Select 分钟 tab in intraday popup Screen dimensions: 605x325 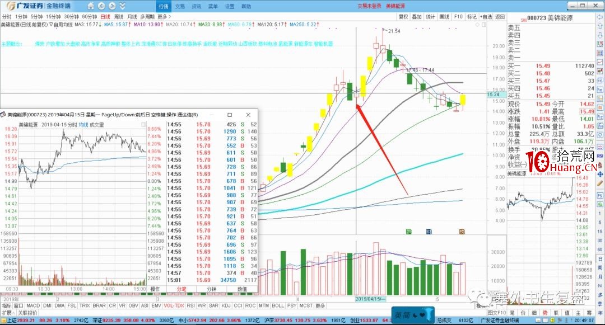tap(211, 289)
